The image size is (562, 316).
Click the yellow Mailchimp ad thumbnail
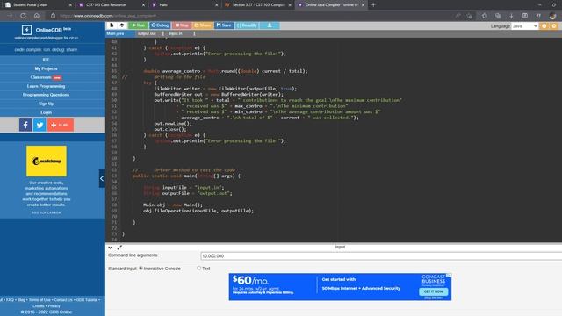point(47,161)
